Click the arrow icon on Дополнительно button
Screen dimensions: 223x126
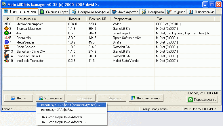[x=133, y=98]
